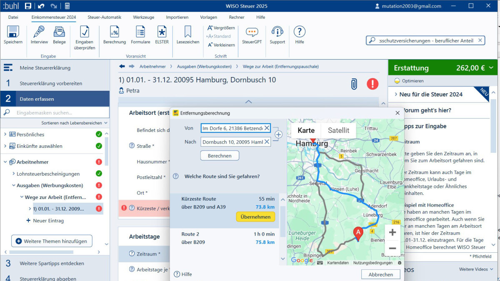Image resolution: width=500 pixels, height=281 pixels.
Task: Click the calculator icon in title bar
Action: [x=67, y=6]
